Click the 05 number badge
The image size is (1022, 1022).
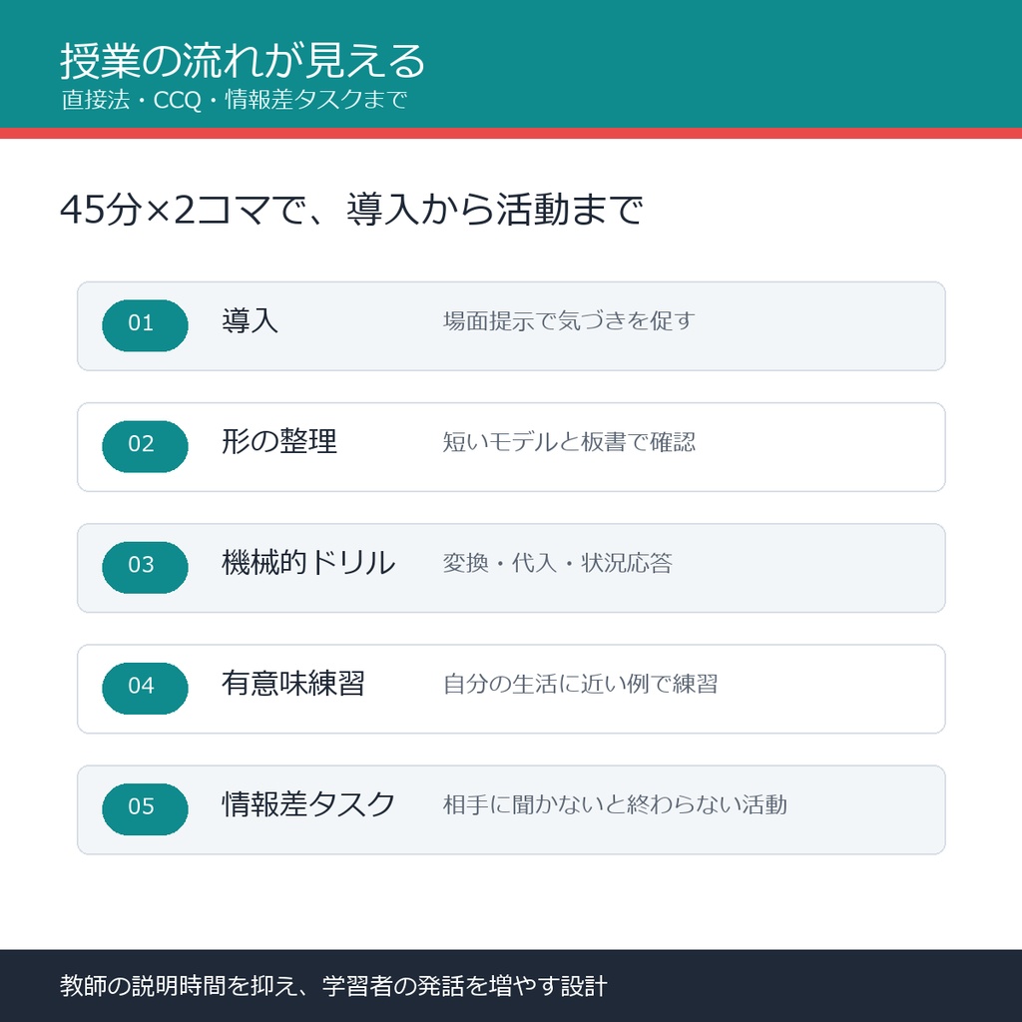pos(145,809)
